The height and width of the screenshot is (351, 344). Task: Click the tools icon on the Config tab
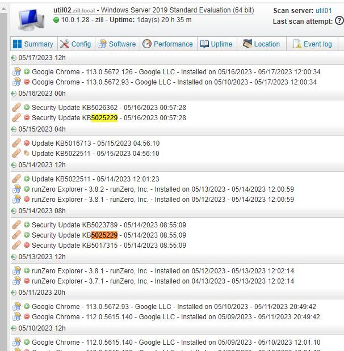tap(65, 44)
